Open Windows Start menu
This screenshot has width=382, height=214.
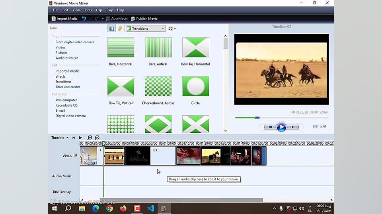[x=55, y=208]
